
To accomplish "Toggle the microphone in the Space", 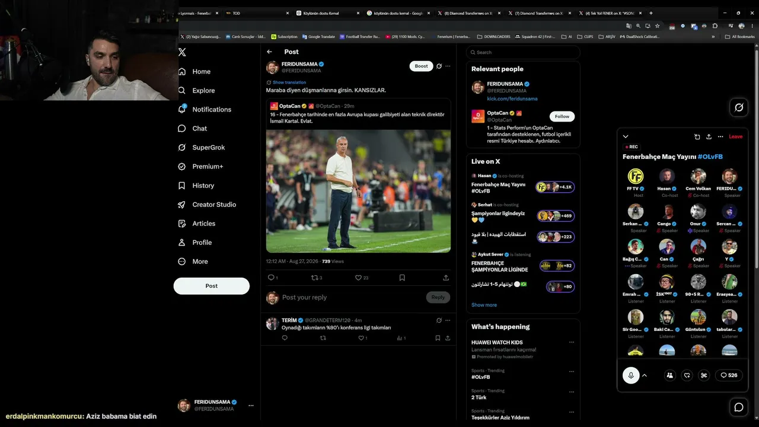I will pyautogui.click(x=631, y=375).
